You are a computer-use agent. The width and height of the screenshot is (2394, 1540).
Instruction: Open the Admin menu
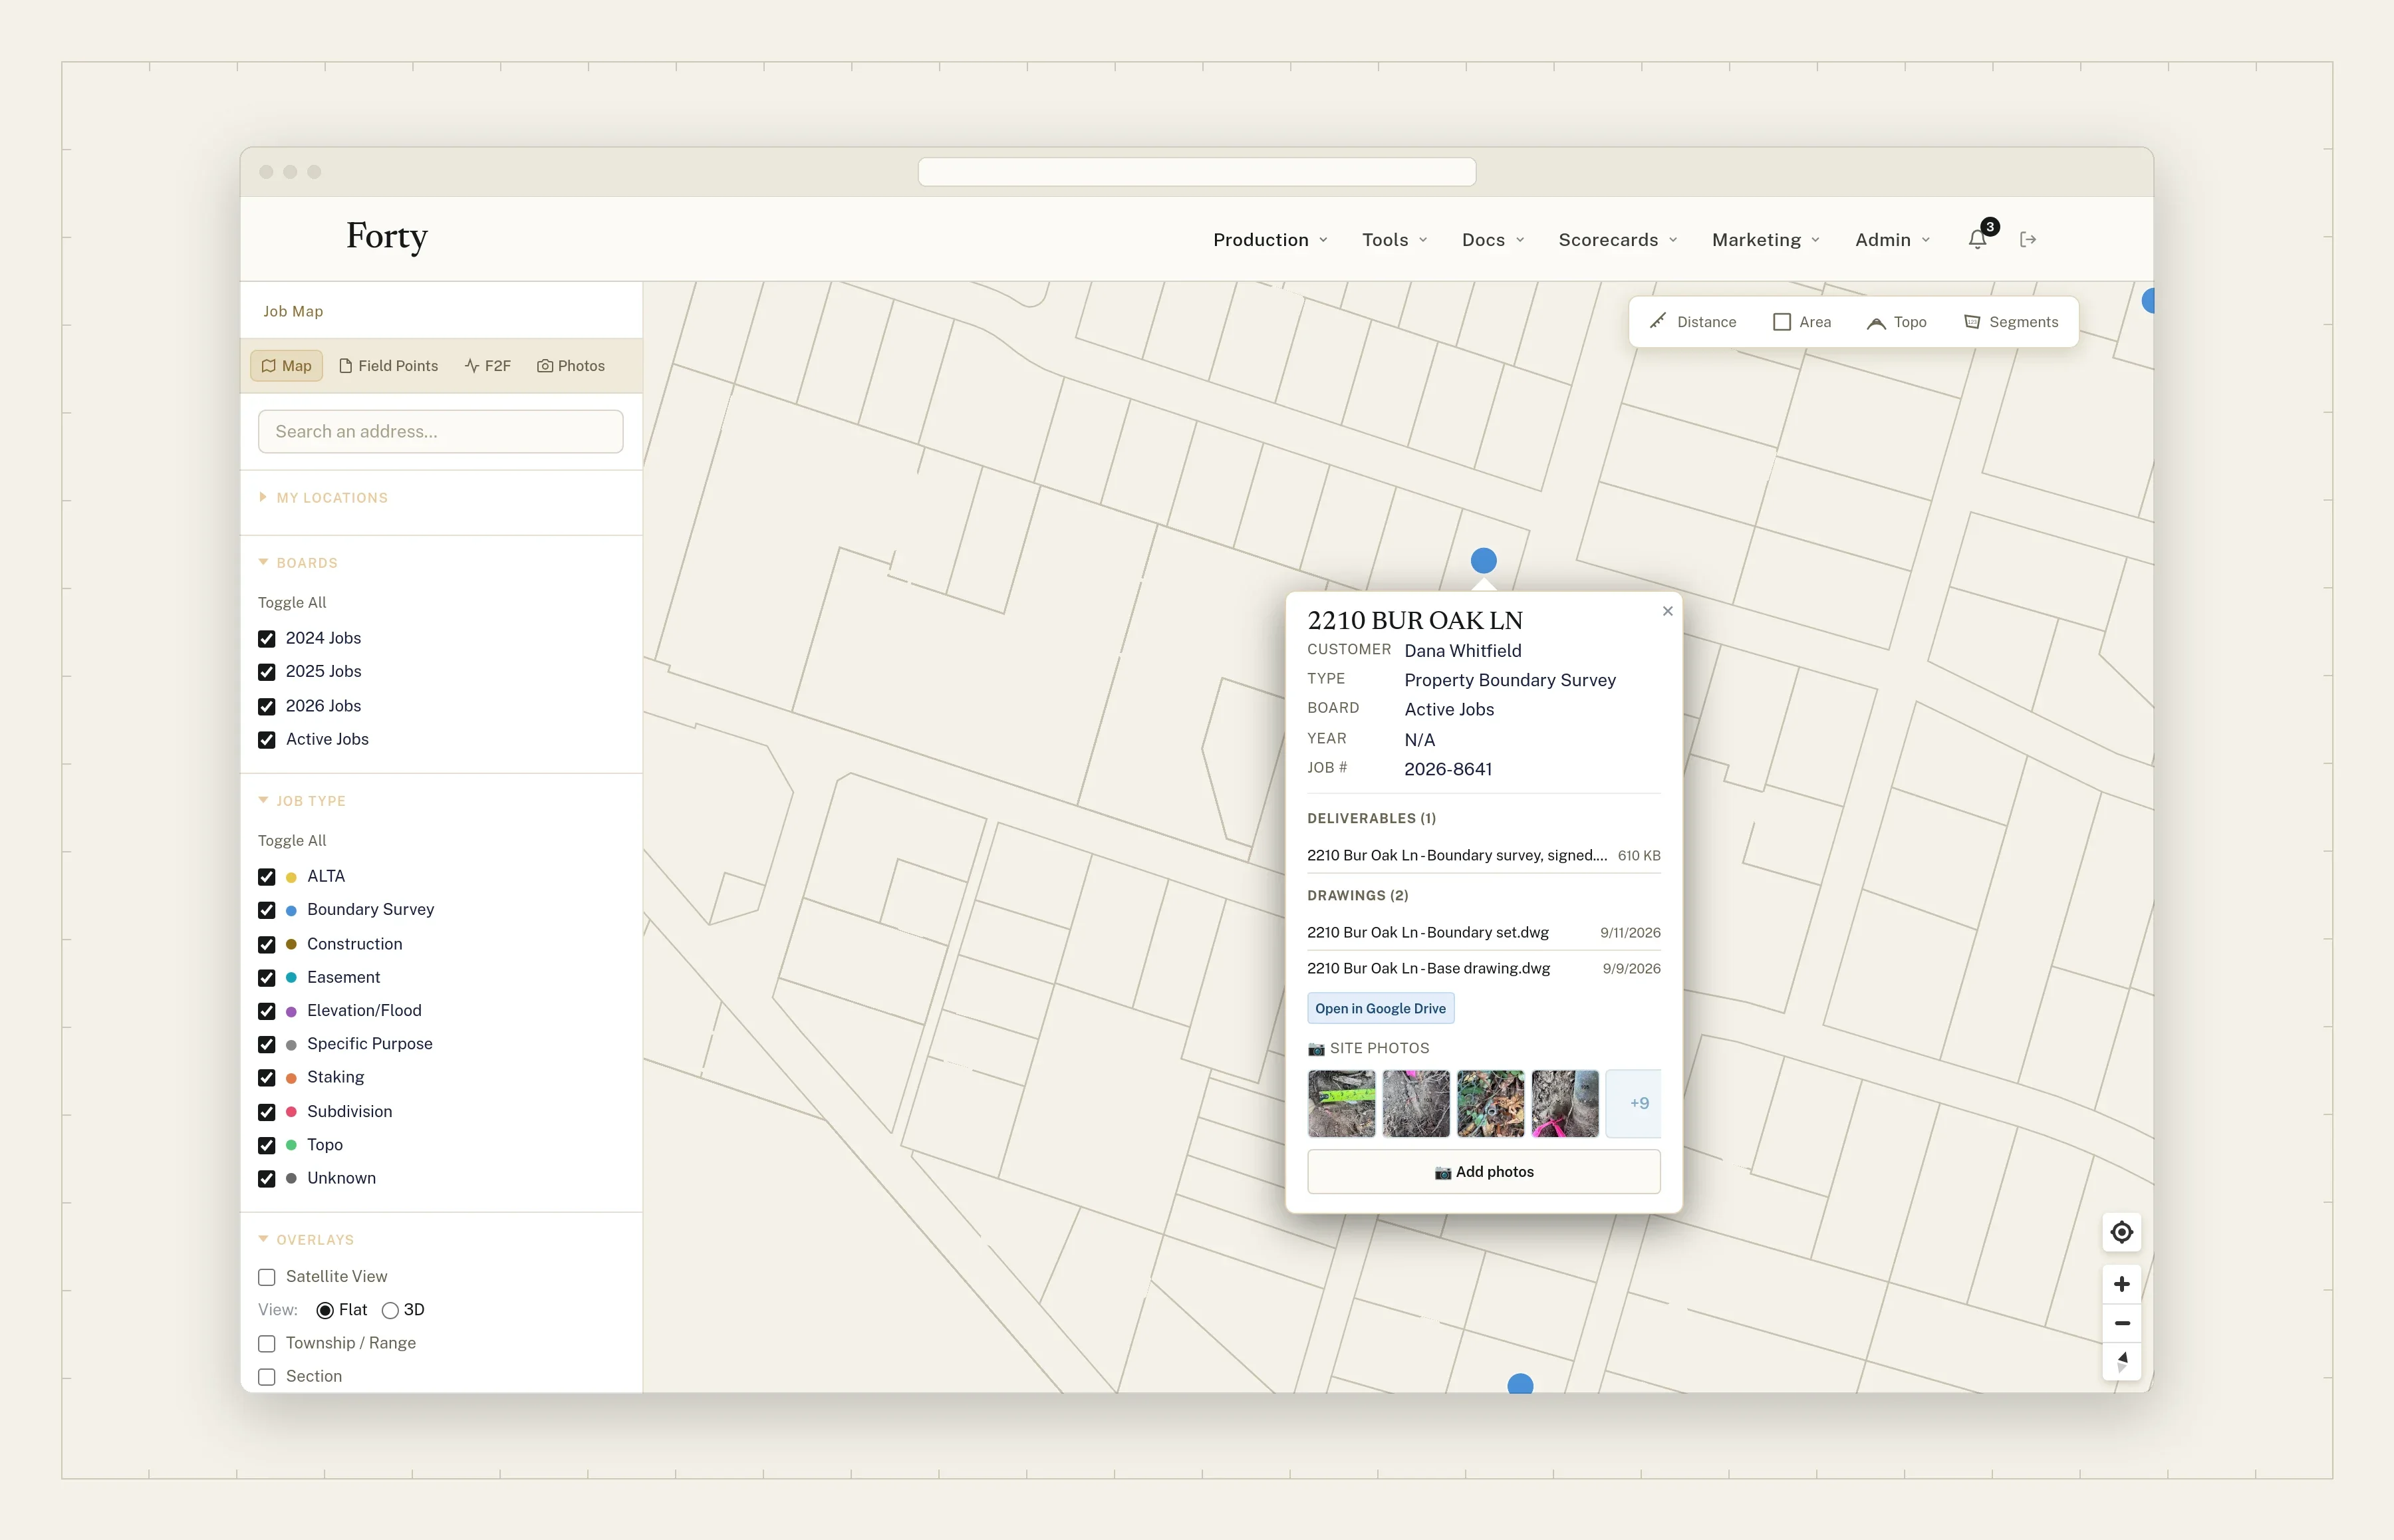pyautogui.click(x=1892, y=240)
